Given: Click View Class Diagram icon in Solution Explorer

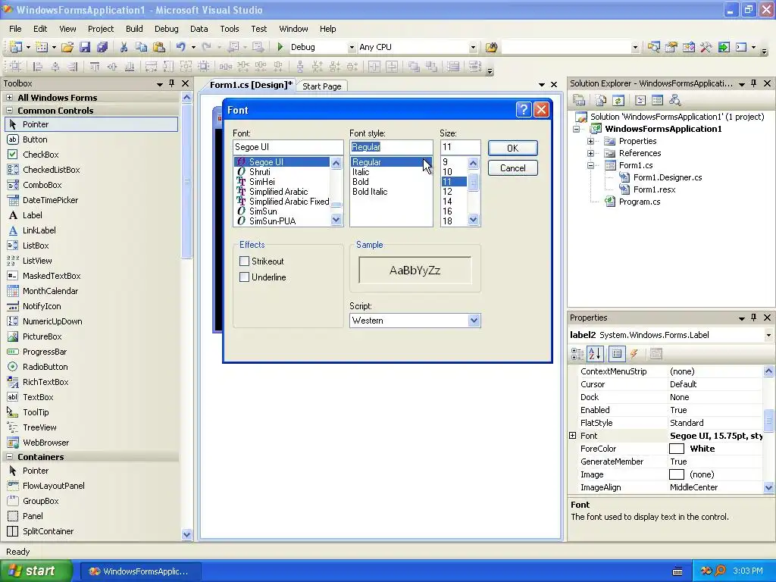Looking at the screenshot, I should coord(674,101).
